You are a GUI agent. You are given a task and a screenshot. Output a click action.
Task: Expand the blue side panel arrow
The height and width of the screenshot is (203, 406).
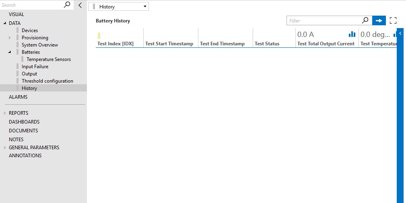400,33
